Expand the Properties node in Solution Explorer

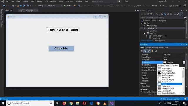click(144, 26)
